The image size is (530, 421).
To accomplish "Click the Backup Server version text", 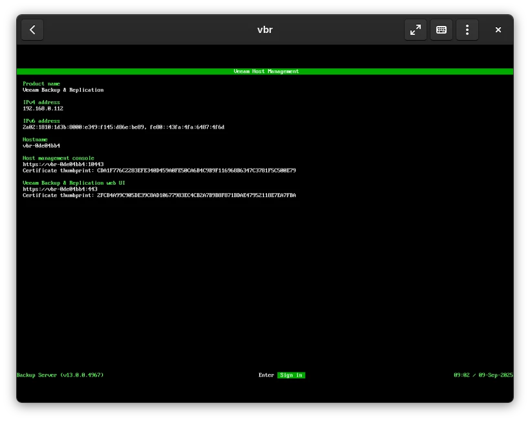I will [x=60, y=375].
